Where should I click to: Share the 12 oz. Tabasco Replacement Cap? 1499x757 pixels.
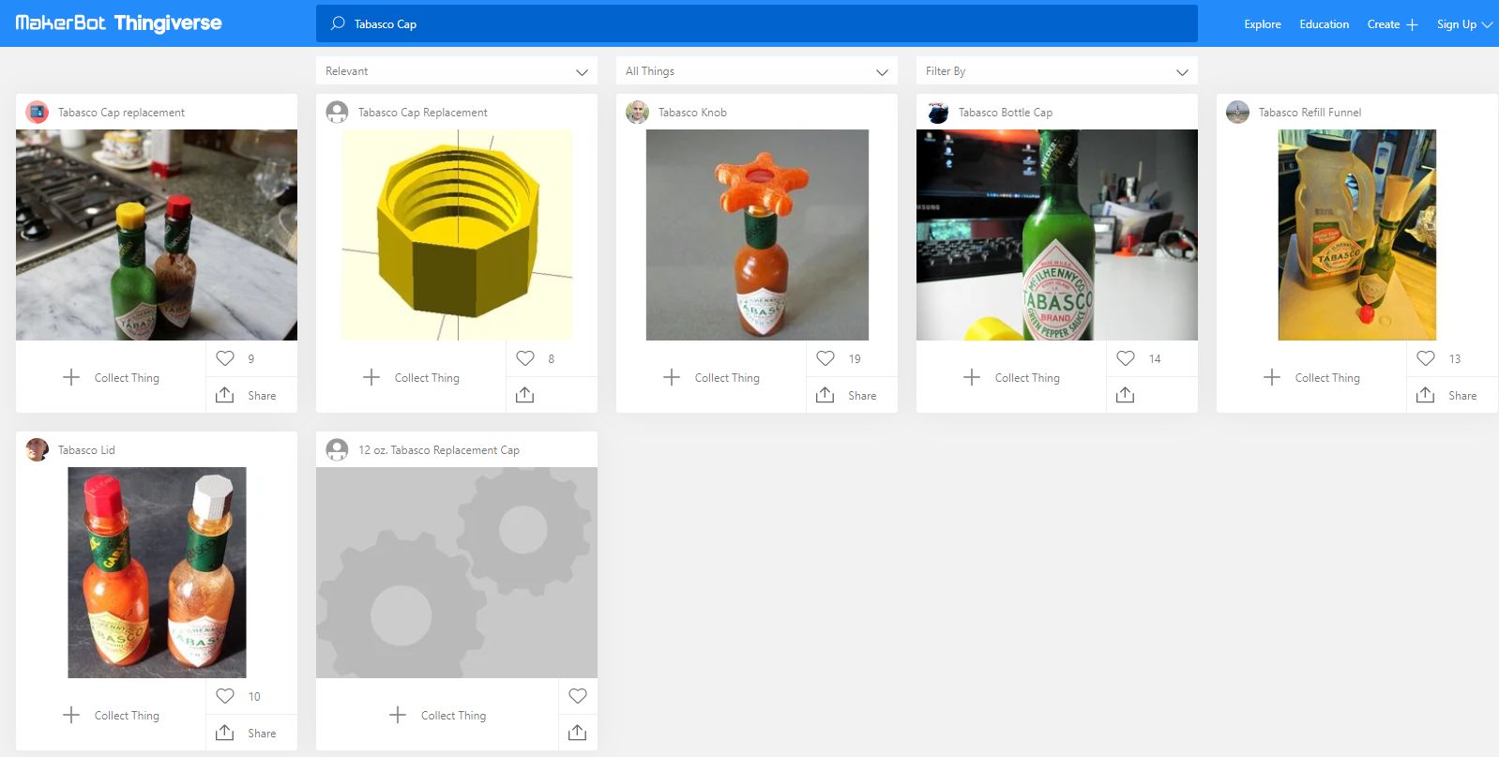click(578, 733)
